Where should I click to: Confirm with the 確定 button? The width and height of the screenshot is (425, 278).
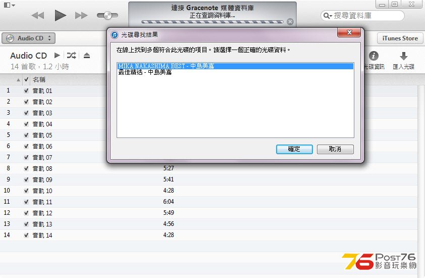point(294,149)
